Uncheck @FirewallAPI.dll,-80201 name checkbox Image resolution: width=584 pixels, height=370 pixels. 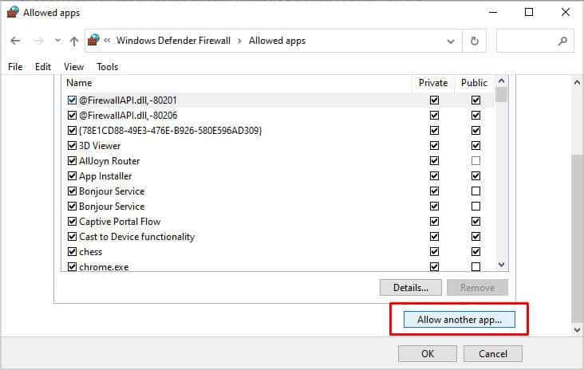(x=73, y=100)
